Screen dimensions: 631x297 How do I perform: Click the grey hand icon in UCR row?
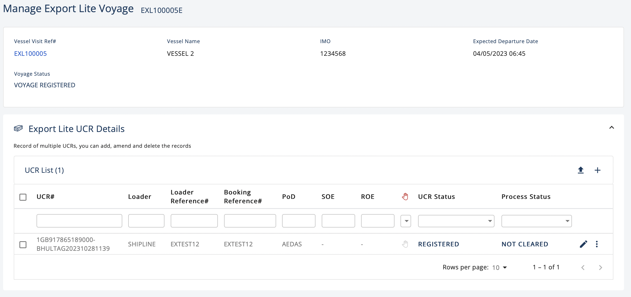(405, 244)
